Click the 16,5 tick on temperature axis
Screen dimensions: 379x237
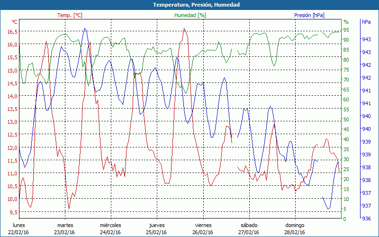[x=12, y=32]
